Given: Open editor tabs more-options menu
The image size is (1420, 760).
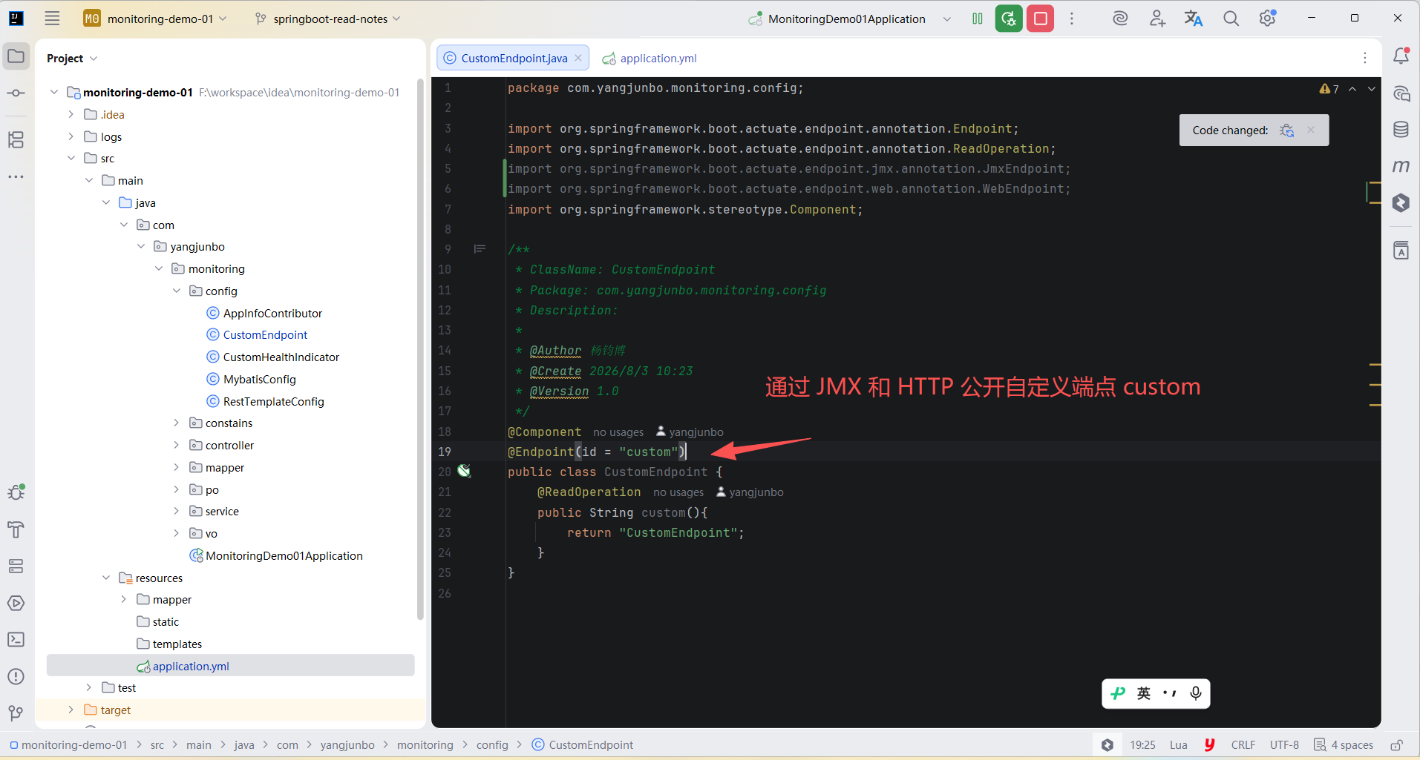Looking at the screenshot, I should [x=1365, y=58].
